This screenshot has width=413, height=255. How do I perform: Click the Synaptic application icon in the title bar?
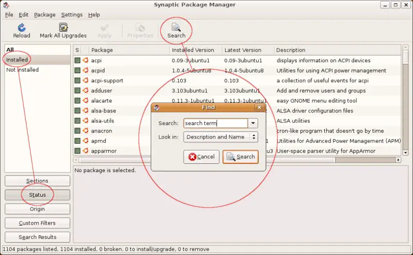pyautogui.click(x=6, y=5)
